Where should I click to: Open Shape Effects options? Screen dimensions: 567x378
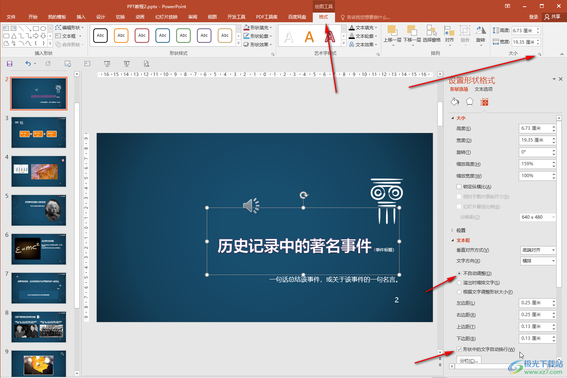click(x=258, y=44)
